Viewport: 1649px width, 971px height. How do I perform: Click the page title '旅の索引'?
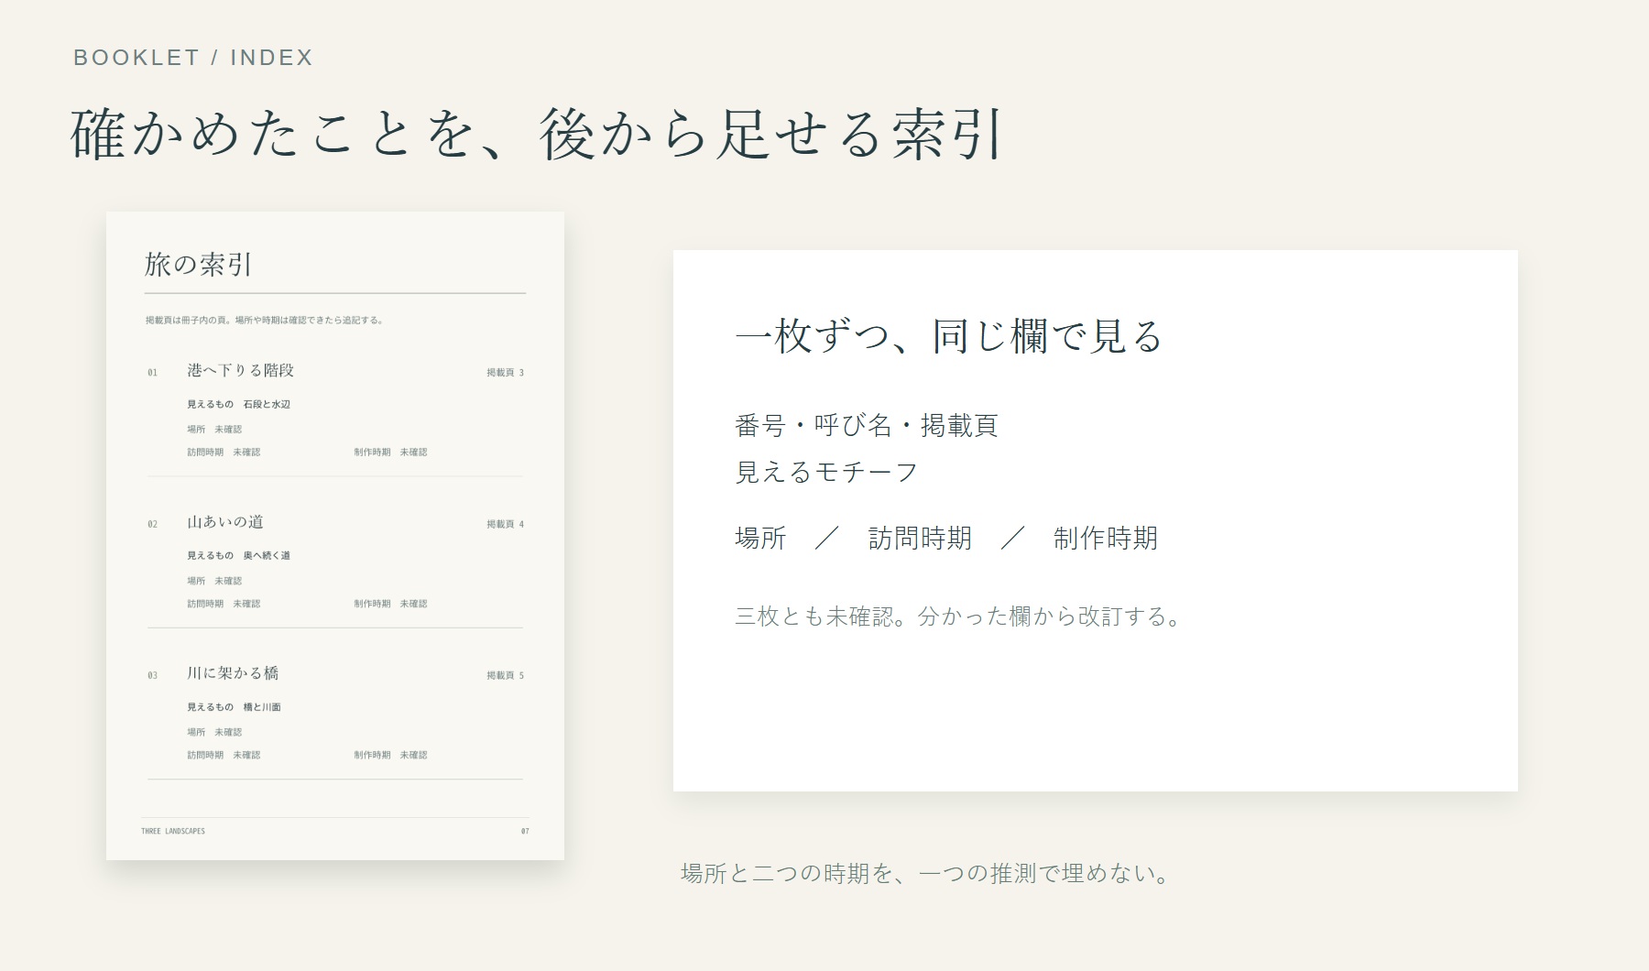[x=198, y=265]
